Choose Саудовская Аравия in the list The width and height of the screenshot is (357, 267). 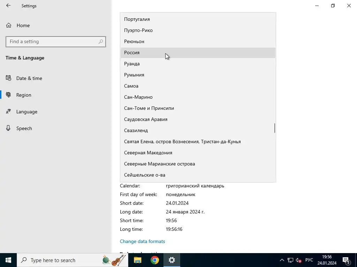(198, 120)
